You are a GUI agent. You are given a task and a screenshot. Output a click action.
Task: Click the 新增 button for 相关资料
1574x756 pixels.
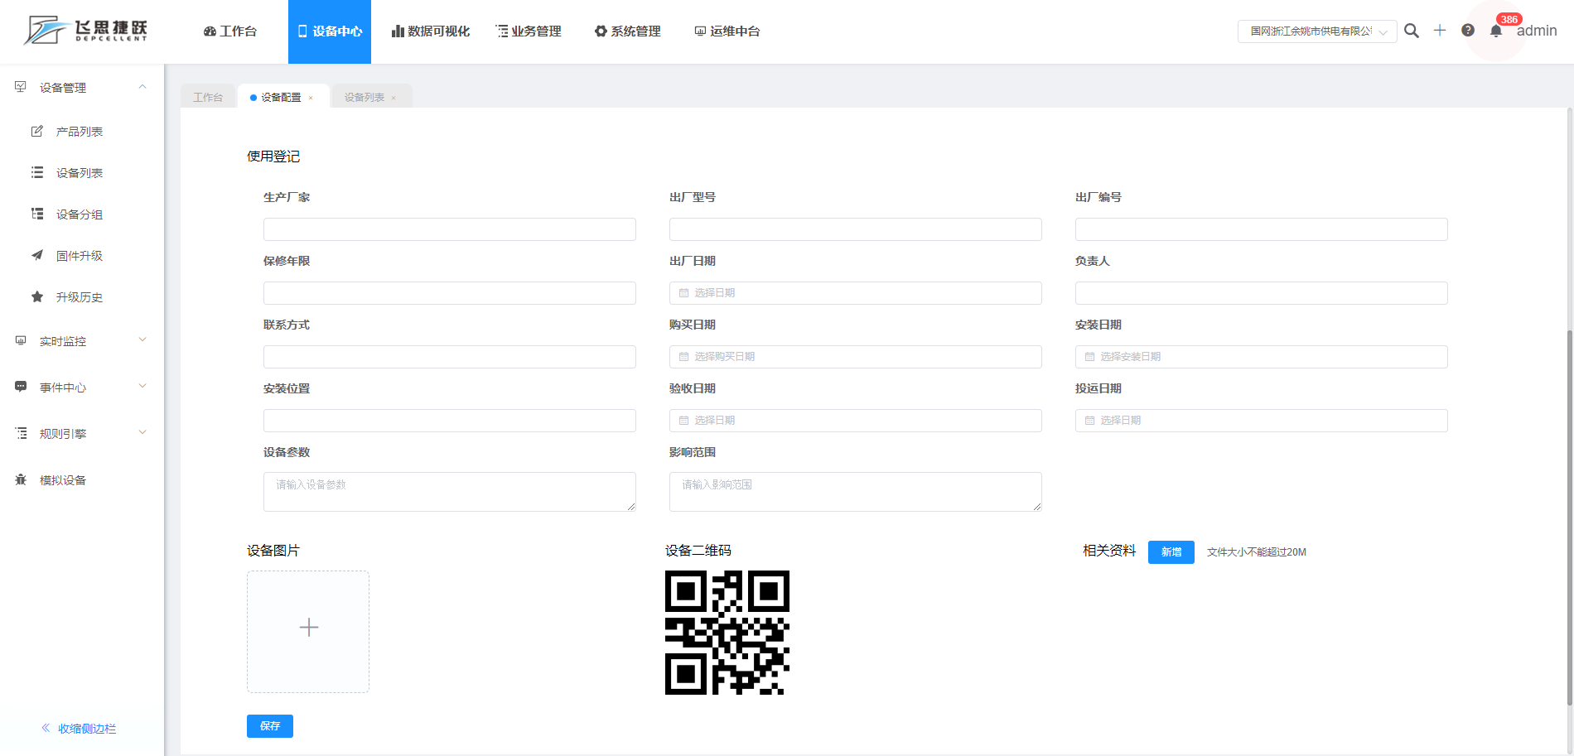pos(1171,552)
